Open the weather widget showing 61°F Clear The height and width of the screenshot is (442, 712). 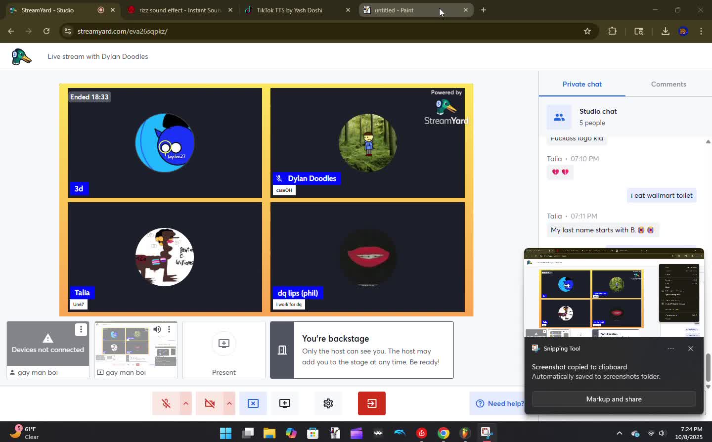pyautogui.click(x=25, y=433)
